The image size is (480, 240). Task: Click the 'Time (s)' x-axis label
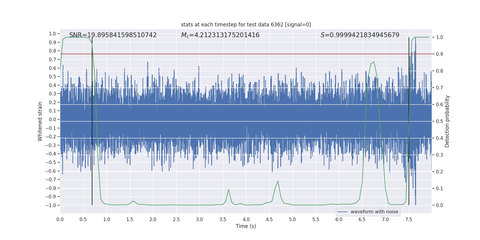click(246, 226)
